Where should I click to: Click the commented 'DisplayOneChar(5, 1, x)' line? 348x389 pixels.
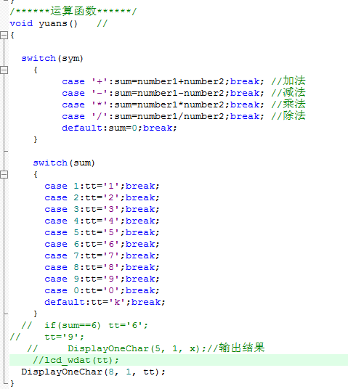tap(146, 348)
